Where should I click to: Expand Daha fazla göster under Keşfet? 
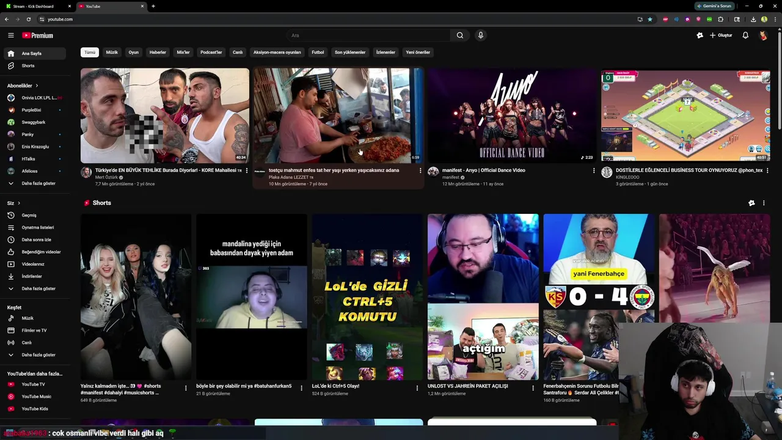tap(34, 354)
